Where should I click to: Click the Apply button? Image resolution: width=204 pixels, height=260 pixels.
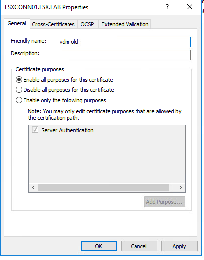pyautogui.click(x=179, y=246)
